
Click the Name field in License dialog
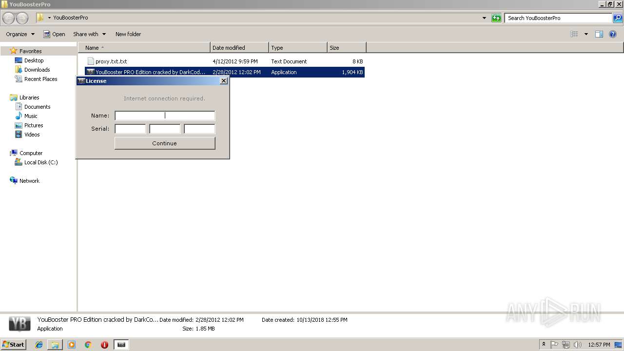(165, 116)
